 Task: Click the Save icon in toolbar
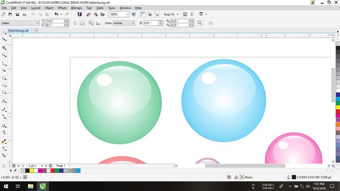click(17, 14)
